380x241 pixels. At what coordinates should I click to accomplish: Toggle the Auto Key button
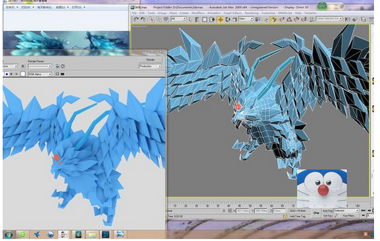coord(328,211)
